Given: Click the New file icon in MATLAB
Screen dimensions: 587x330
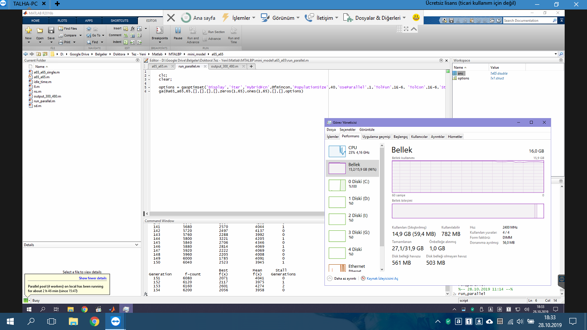Looking at the screenshot, I should click(28, 31).
